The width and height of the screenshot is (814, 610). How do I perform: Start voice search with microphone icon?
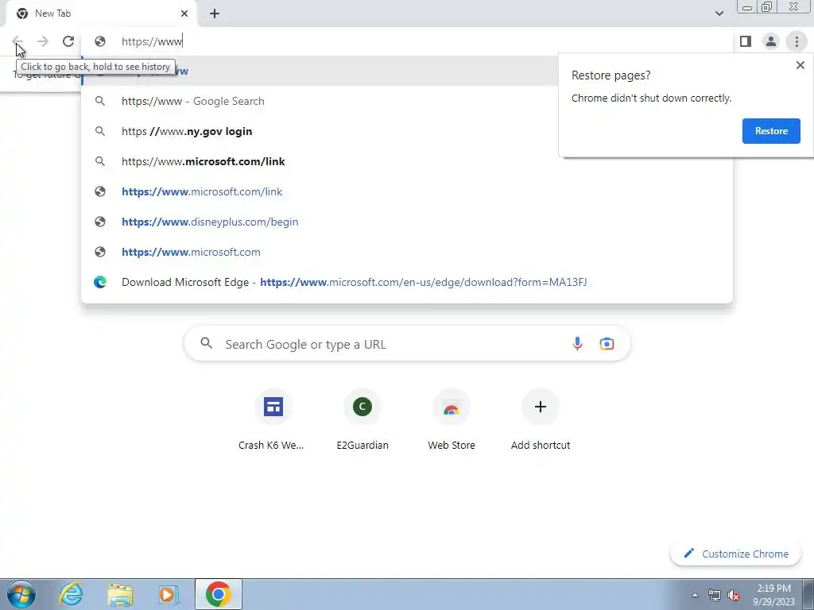pyautogui.click(x=577, y=343)
